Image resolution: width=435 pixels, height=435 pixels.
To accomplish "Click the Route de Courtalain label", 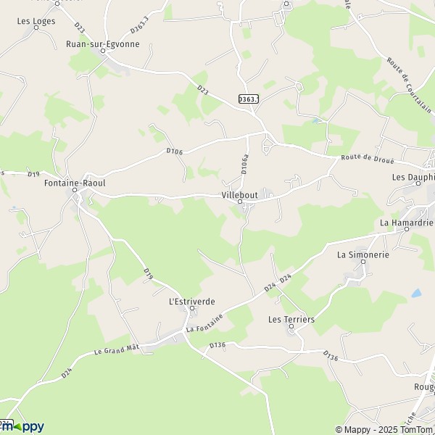I will [x=409, y=85].
